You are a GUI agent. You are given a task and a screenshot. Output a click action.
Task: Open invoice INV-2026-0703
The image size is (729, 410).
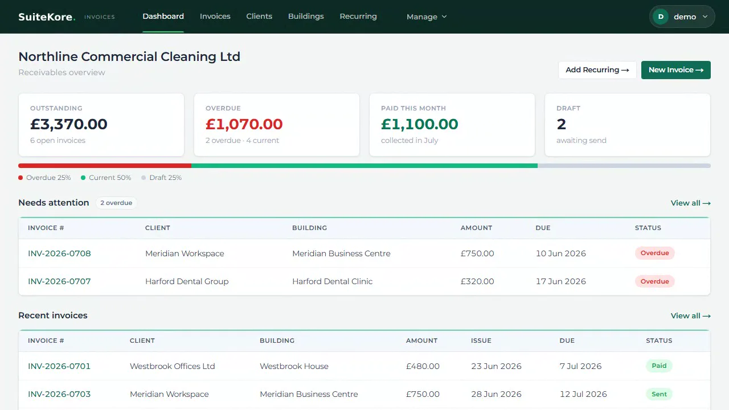pyautogui.click(x=59, y=394)
